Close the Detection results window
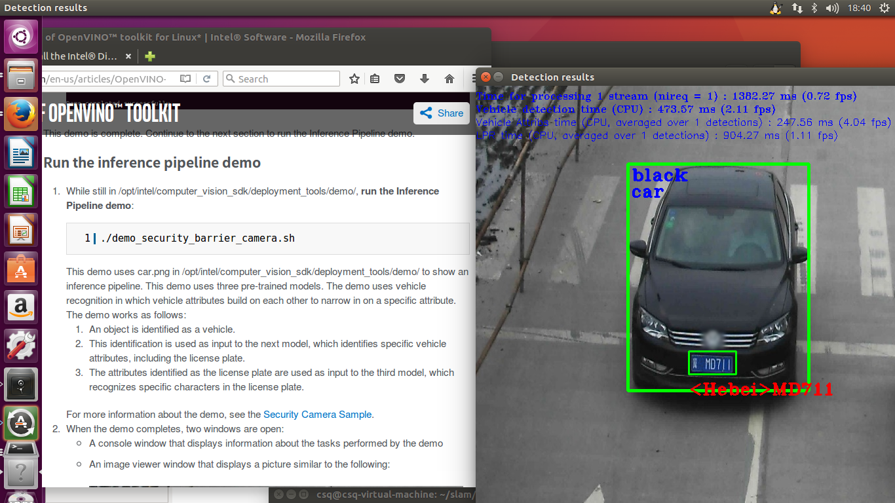Screen dimensions: 895x503 (x=486, y=77)
